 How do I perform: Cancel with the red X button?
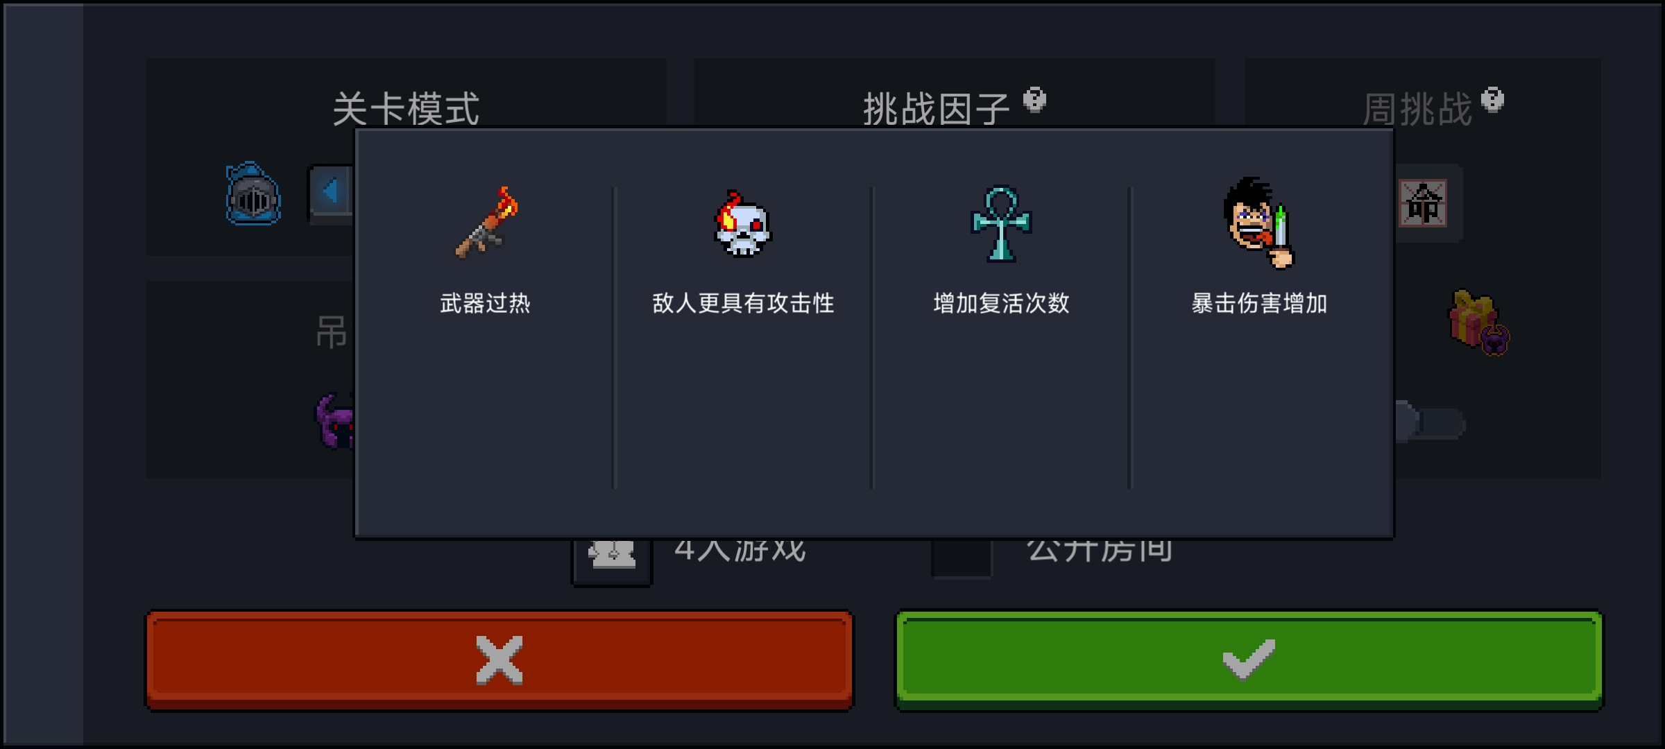[x=499, y=660]
